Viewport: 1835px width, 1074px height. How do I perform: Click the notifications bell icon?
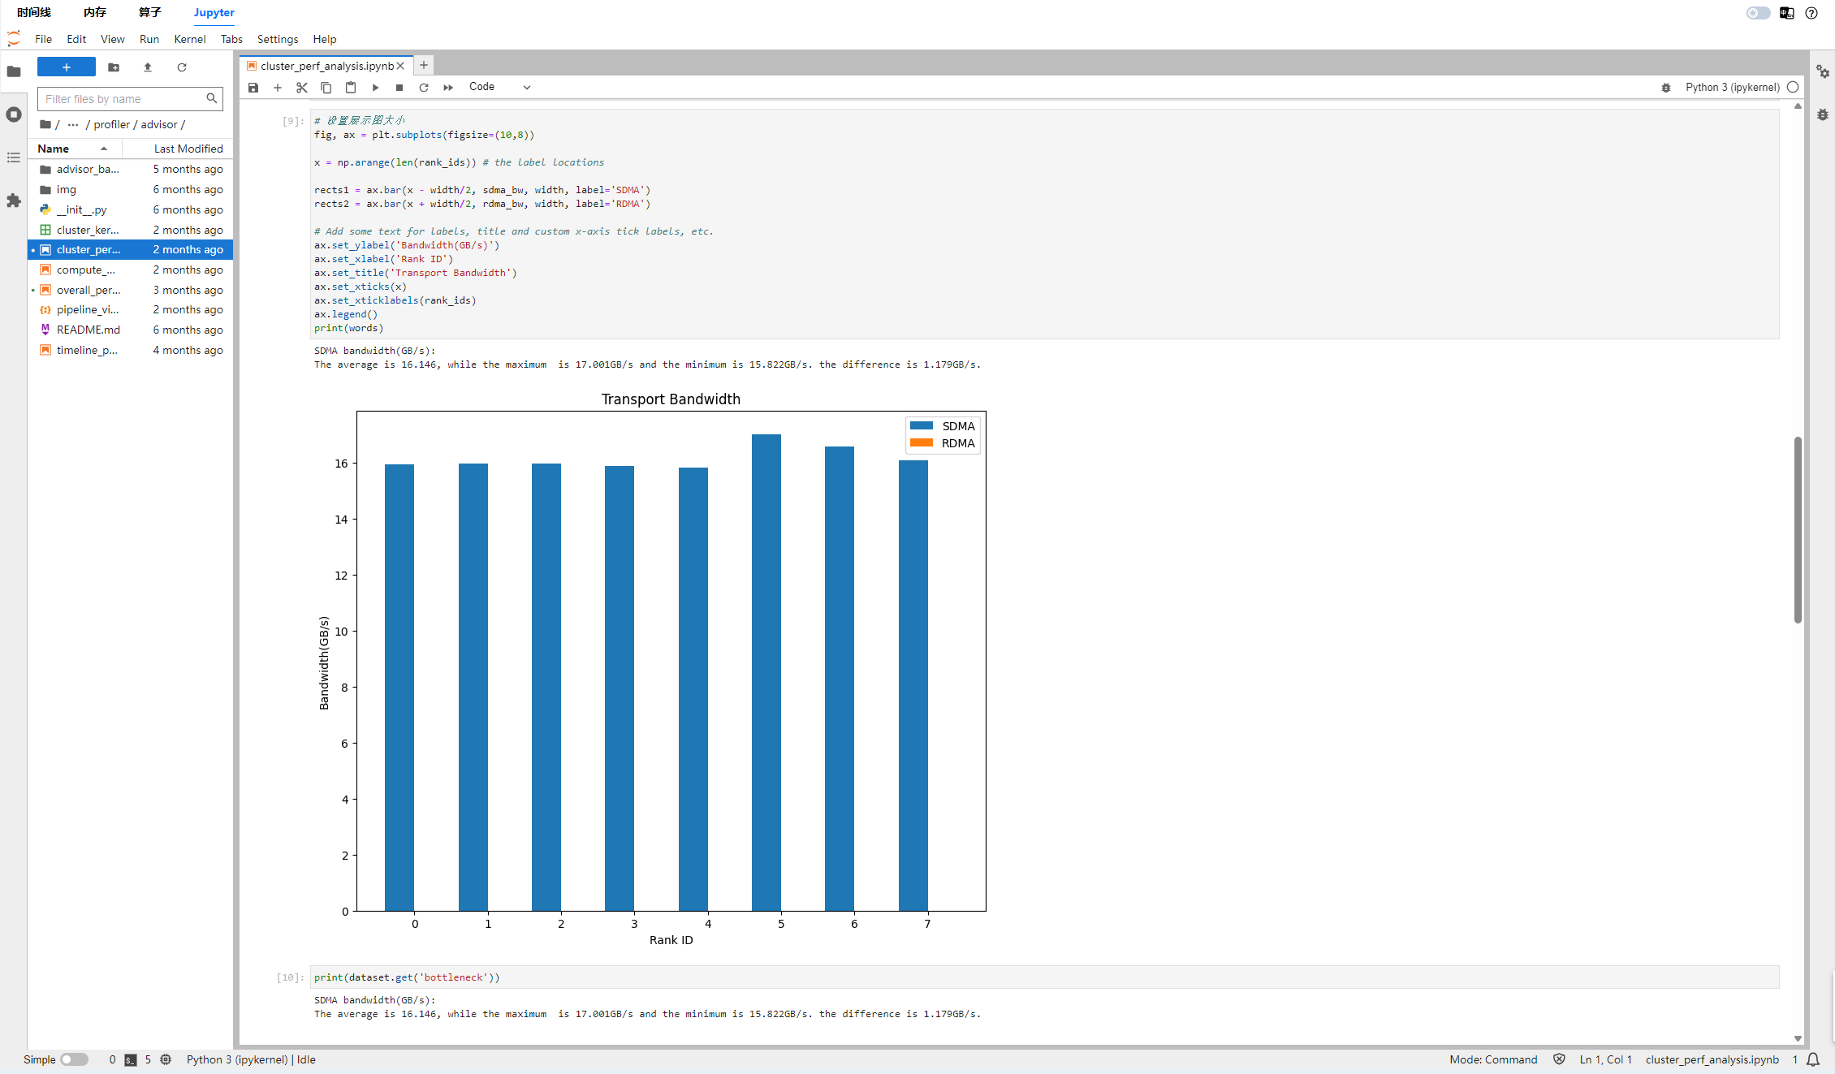[1813, 1059]
